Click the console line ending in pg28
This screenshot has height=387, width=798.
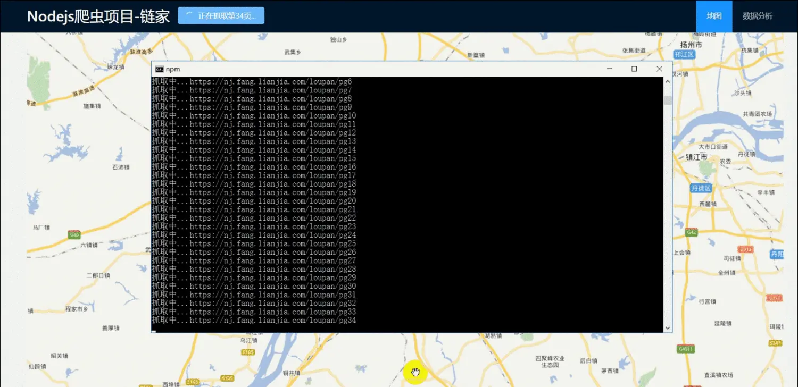(254, 269)
